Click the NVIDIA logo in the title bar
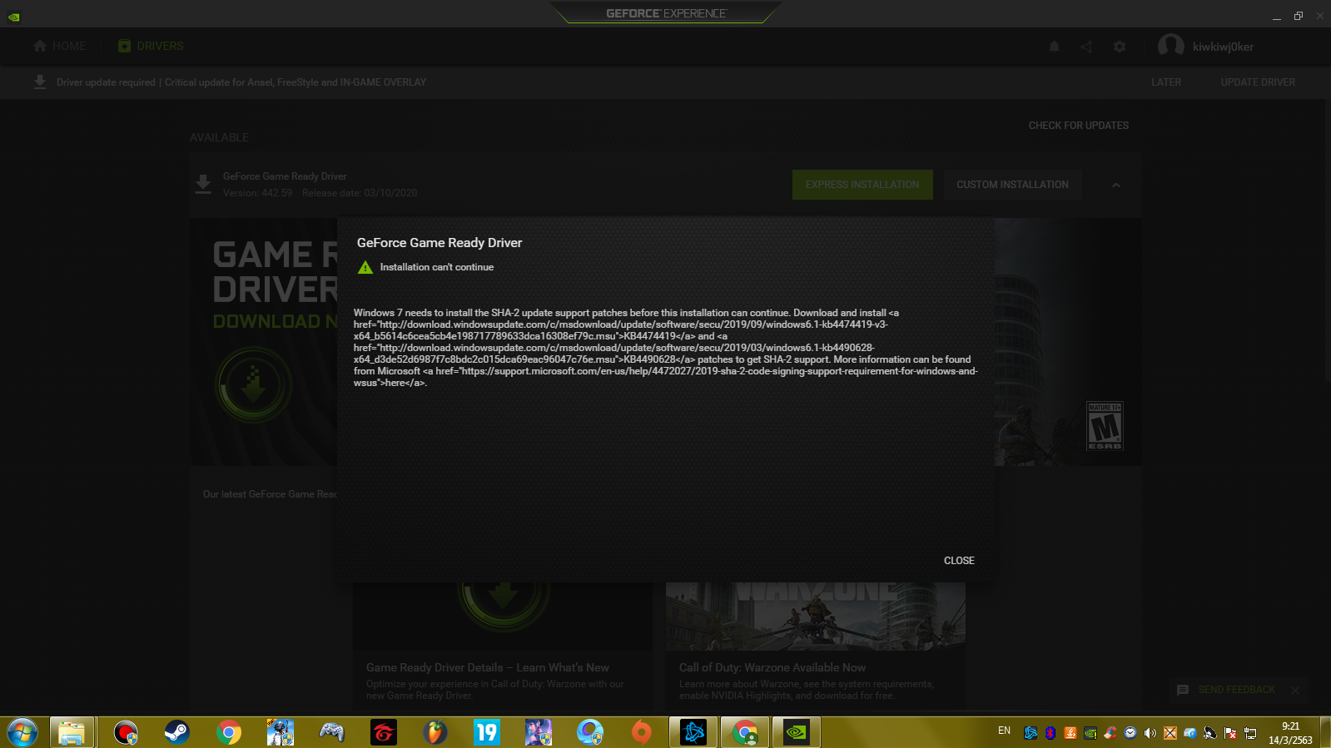Viewport: 1331px width, 748px height. (14, 16)
